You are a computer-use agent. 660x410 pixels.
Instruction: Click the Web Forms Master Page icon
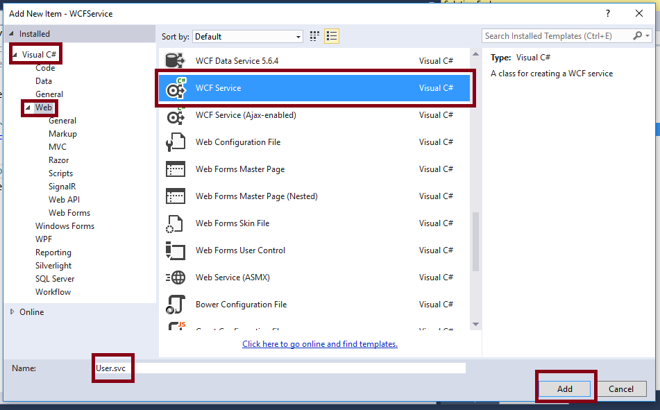point(176,169)
